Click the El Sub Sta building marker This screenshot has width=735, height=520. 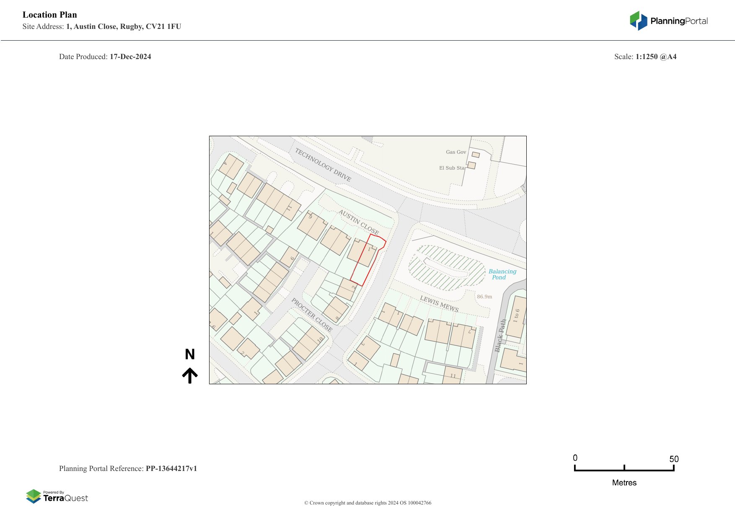(x=471, y=166)
